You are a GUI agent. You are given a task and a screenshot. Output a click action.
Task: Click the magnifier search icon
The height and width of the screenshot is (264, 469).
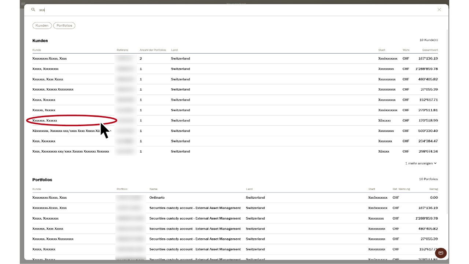[33, 10]
